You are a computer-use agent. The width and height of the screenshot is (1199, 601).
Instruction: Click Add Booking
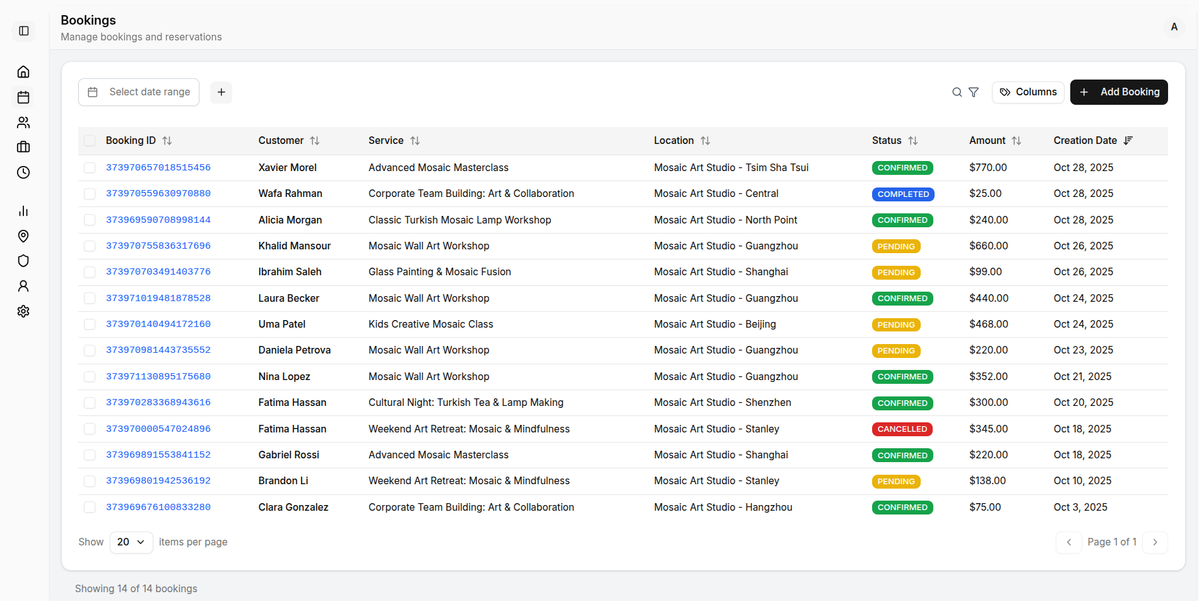(1119, 92)
